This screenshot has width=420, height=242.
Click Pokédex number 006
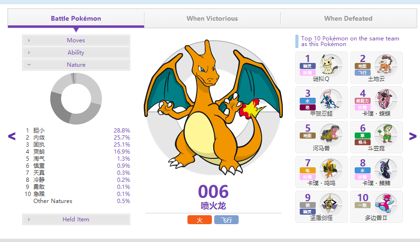[x=213, y=192]
